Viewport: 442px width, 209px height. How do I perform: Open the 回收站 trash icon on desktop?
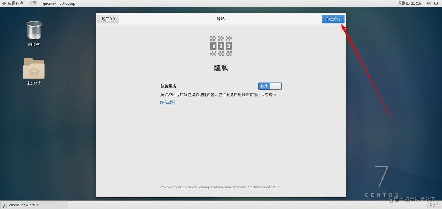[34, 34]
